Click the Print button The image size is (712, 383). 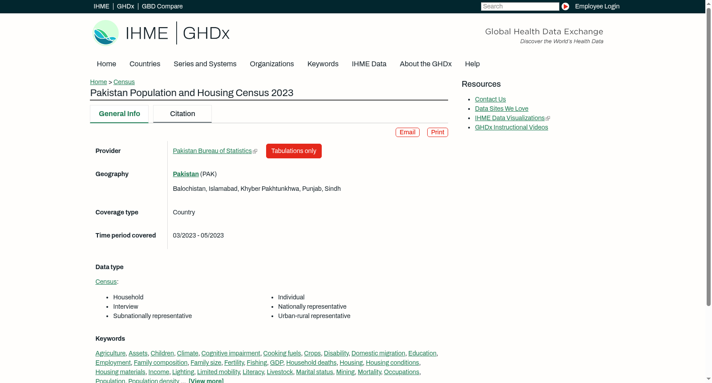tap(437, 132)
